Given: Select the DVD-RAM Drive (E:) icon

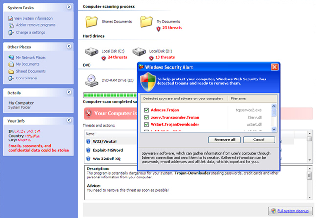Looking at the screenshot, I should coord(91,80).
